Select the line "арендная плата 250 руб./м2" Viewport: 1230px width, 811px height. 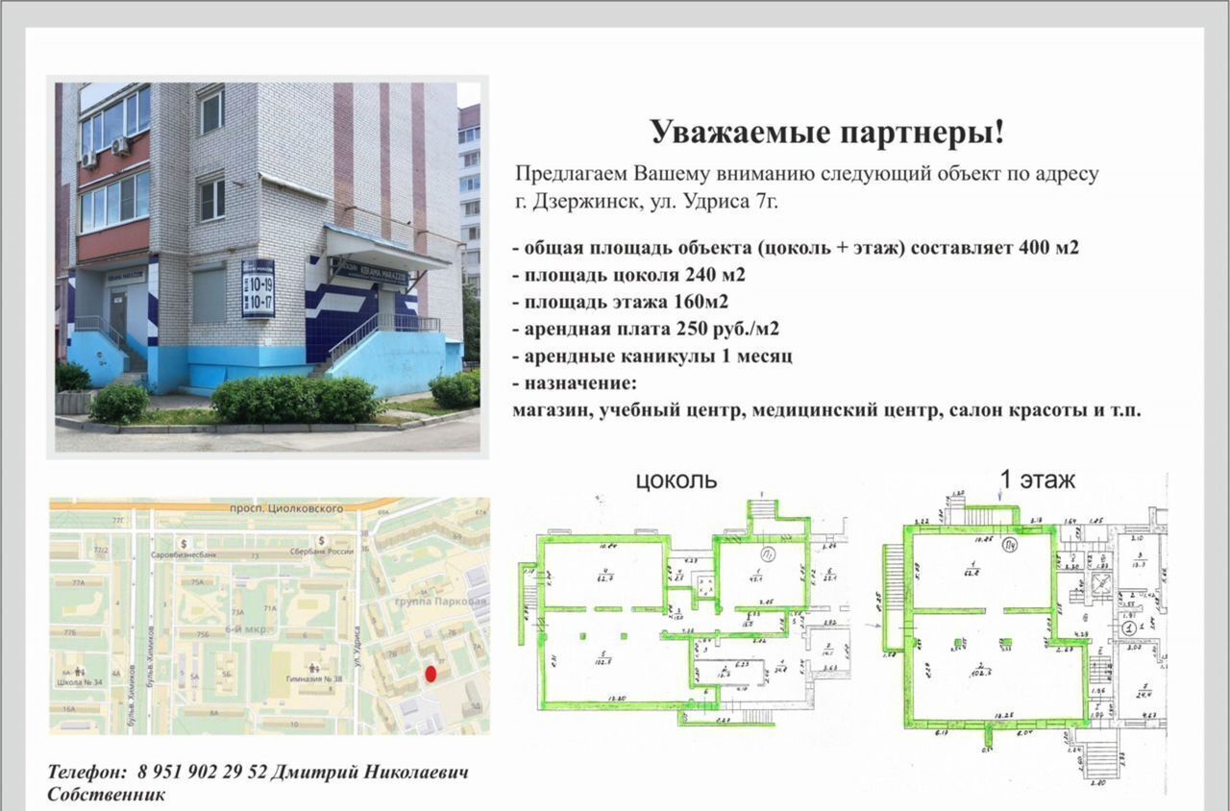(x=645, y=329)
